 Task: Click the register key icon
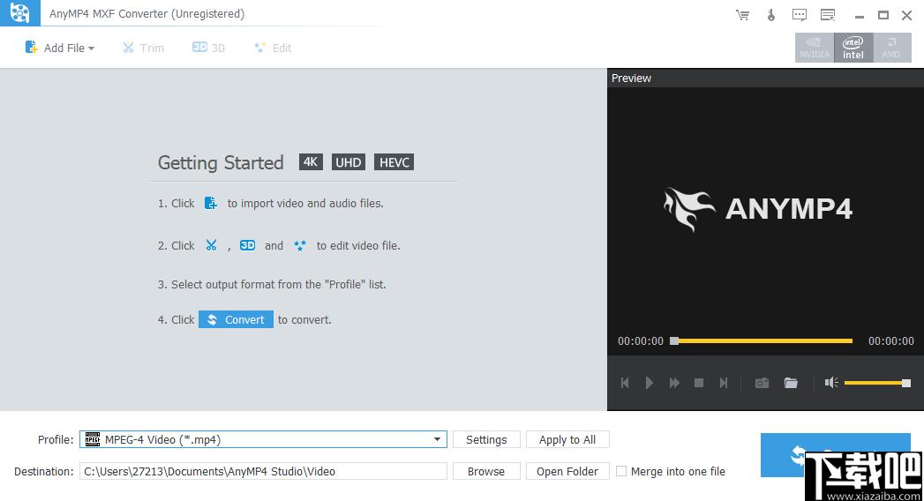pyautogui.click(x=770, y=15)
